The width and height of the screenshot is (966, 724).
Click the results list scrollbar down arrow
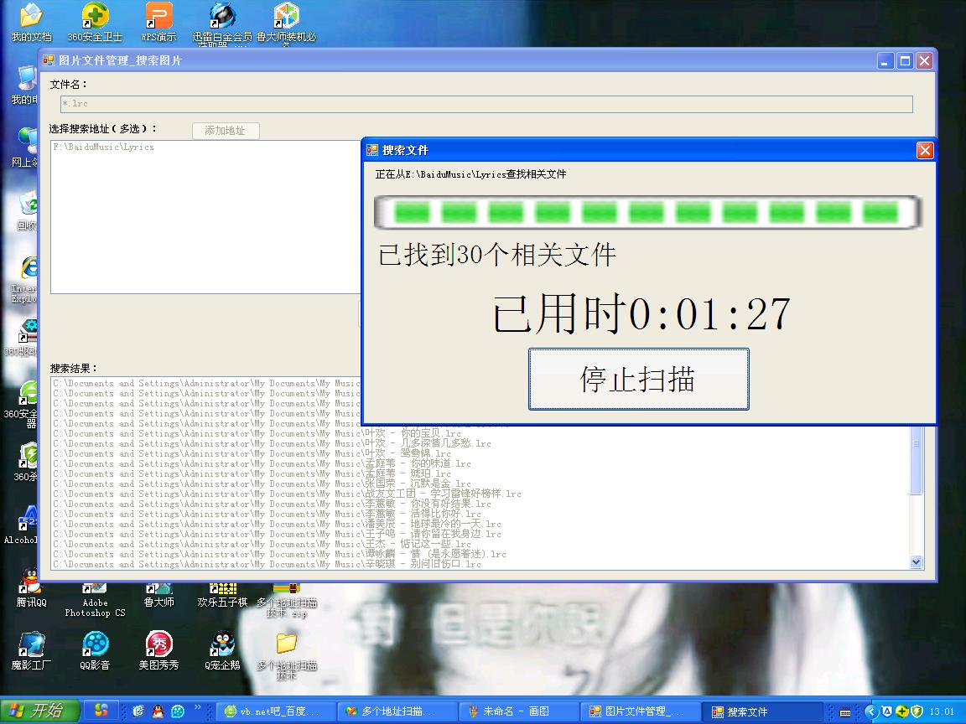point(916,561)
